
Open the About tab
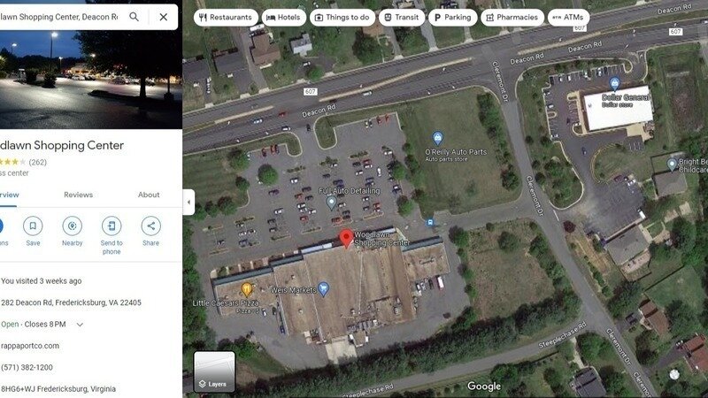(149, 195)
